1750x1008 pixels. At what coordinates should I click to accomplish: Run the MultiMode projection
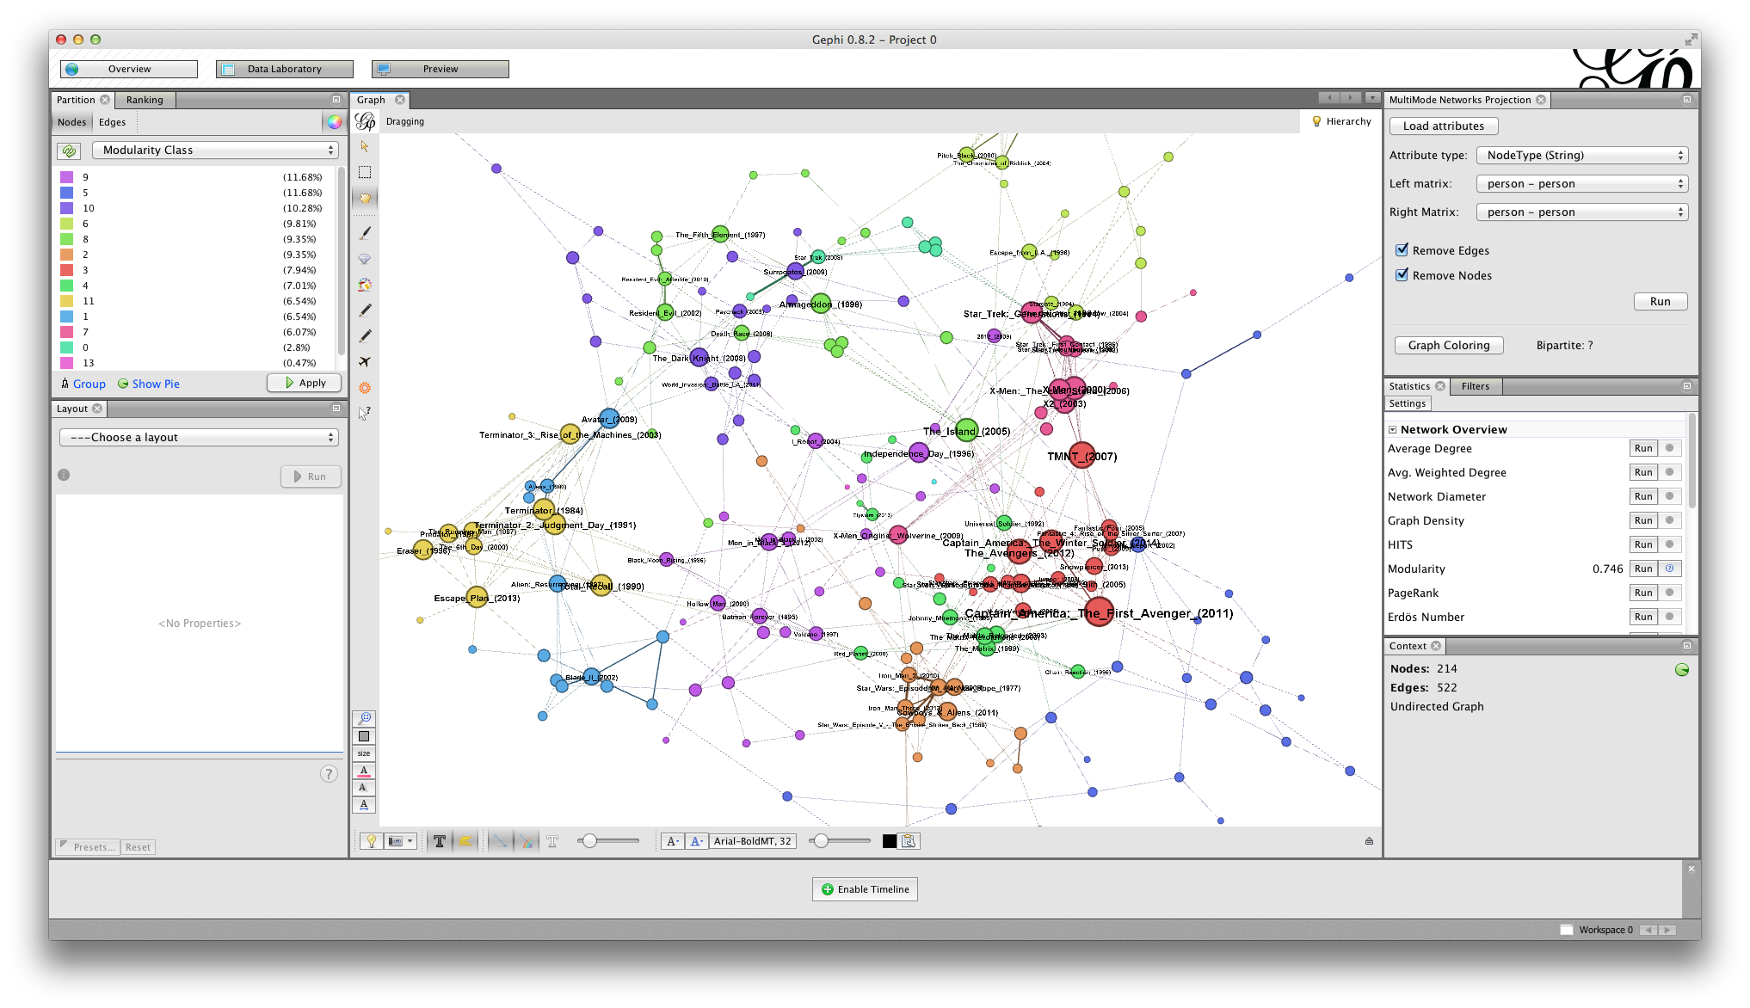(1660, 302)
